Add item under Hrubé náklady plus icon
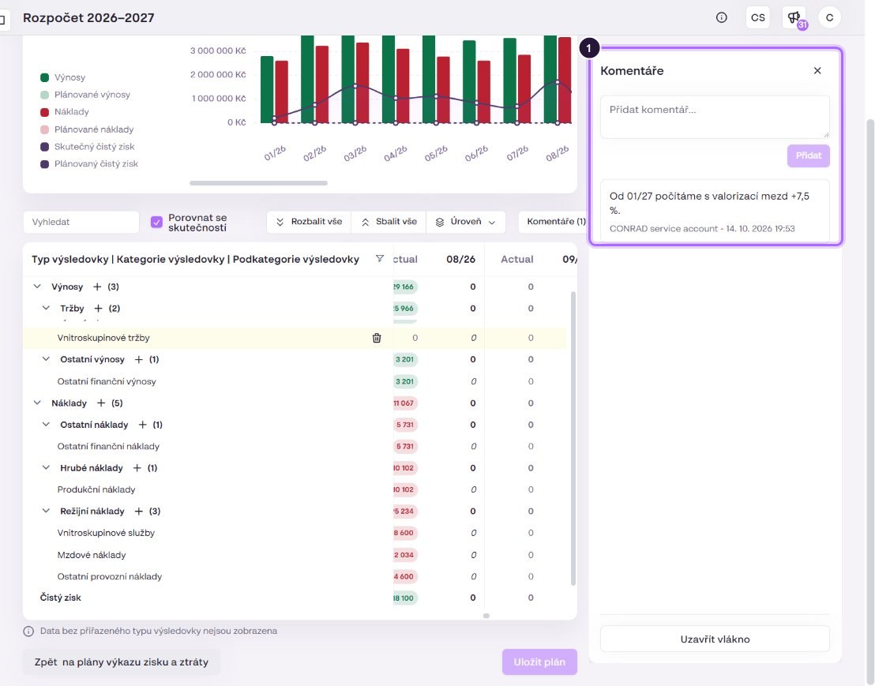 coord(137,468)
